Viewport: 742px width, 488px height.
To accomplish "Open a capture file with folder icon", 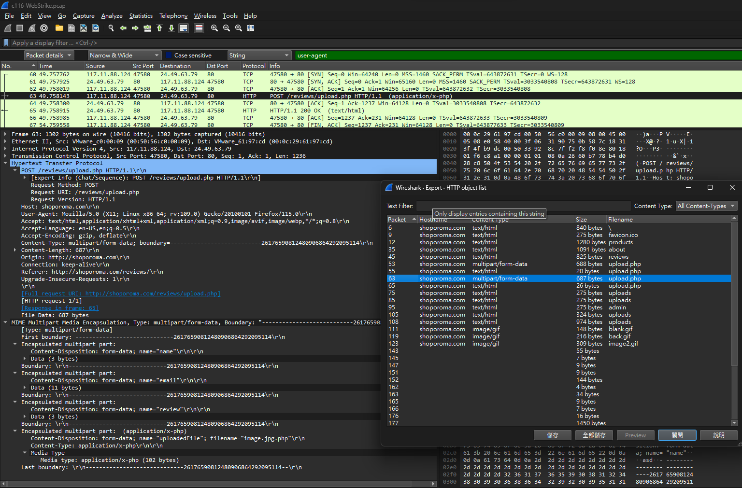I will [x=59, y=28].
